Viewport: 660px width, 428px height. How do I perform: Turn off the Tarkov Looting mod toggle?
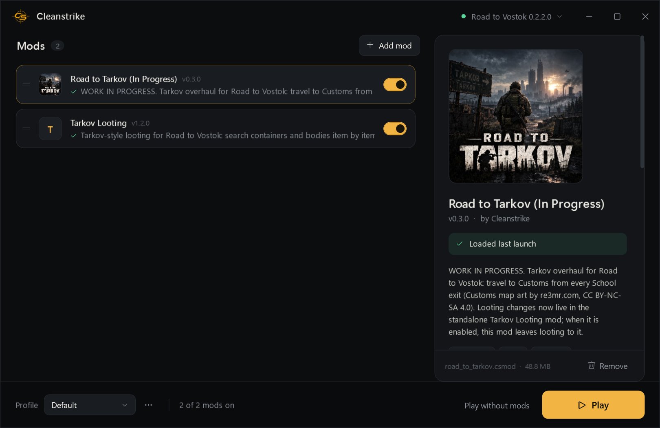pyautogui.click(x=395, y=128)
